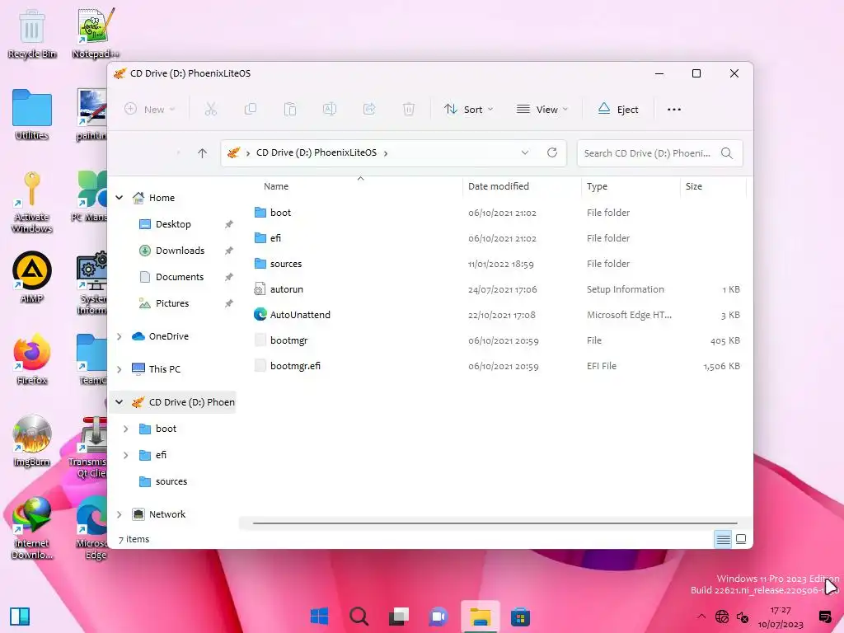Expand the This PC tree node
Viewport: 844px width, 633px height.
pos(119,369)
